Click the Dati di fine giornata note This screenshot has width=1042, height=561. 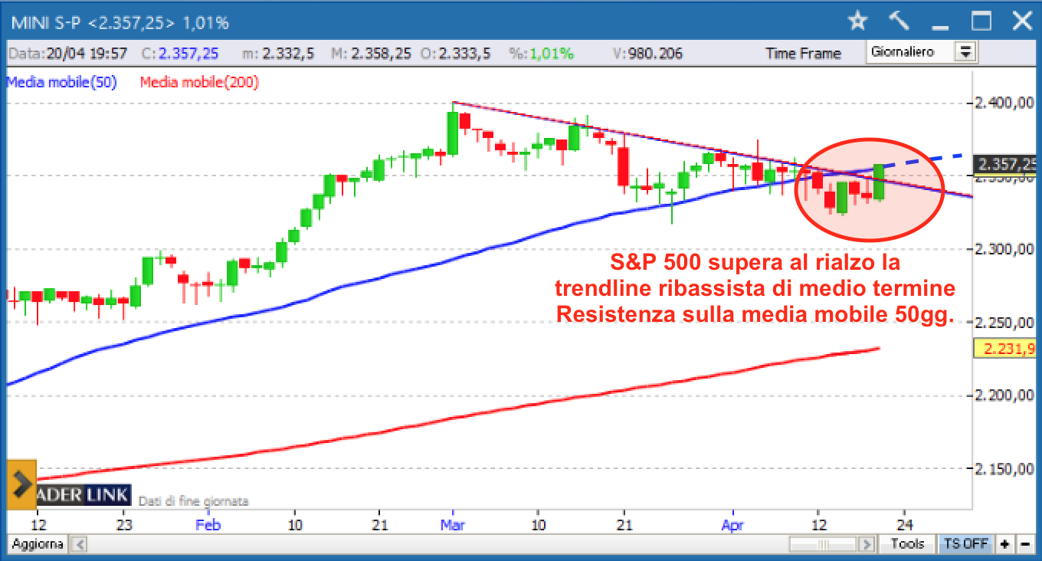(193, 500)
